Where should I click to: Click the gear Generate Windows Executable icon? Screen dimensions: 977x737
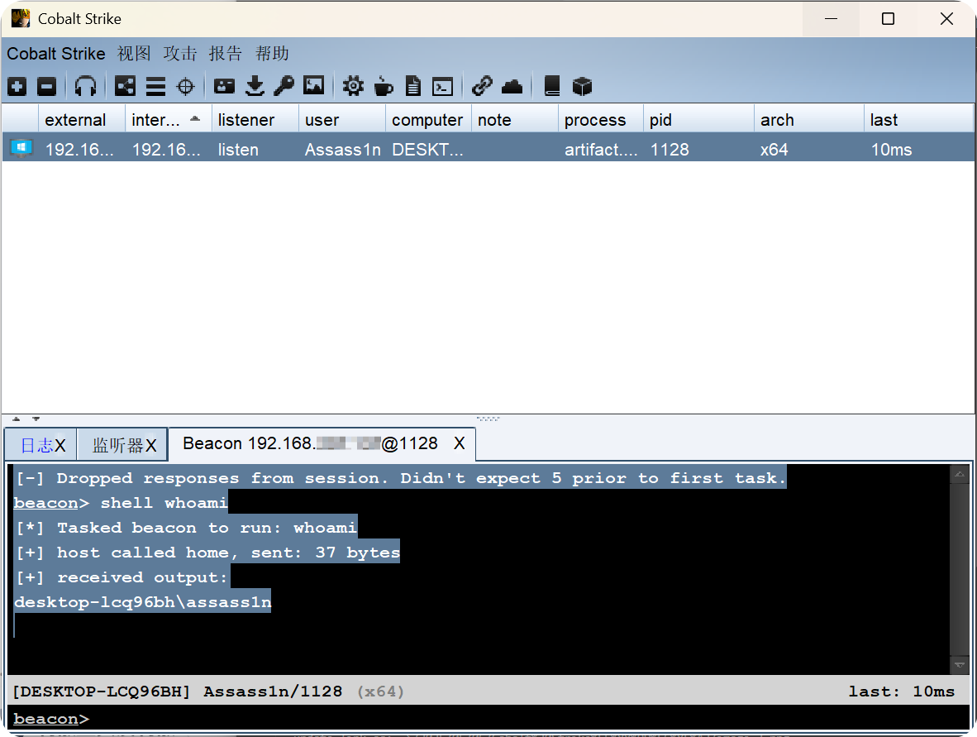[x=353, y=86]
